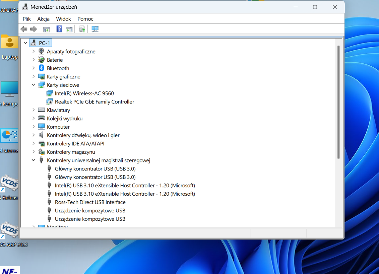Viewport: 379px width, 274px height.
Task: Select second Intel USB 3.10 eXtensible Host Controller
Action: click(x=125, y=194)
